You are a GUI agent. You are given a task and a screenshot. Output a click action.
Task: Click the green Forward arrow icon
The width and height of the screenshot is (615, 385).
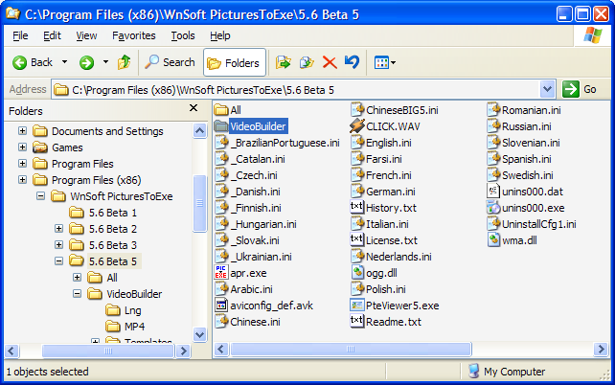point(86,62)
